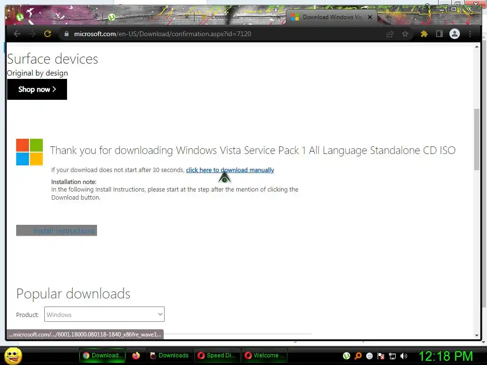Click the Shop now button
The height and width of the screenshot is (365, 487).
coord(37,89)
